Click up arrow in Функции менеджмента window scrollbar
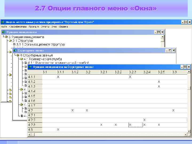This screenshot has width=192, height=144. 162,37
